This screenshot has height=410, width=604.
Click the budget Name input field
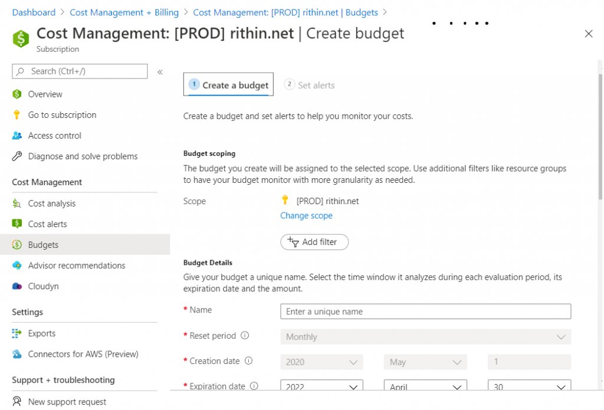pos(425,311)
